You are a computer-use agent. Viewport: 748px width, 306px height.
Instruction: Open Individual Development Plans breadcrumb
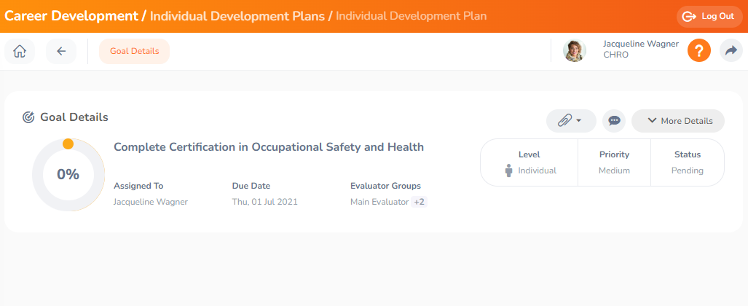click(237, 16)
